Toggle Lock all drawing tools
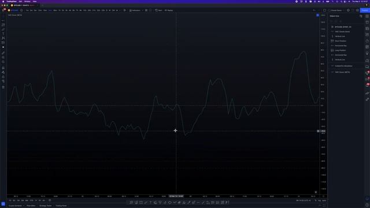Viewport: 370px width, 208px height. point(3,77)
